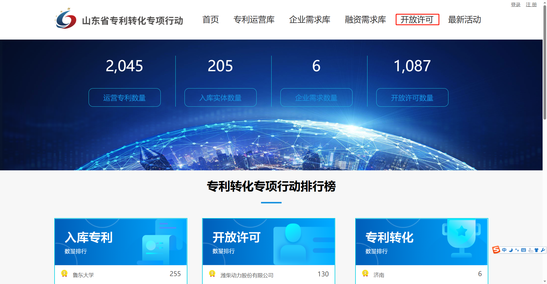Click the 企业需求数量 button

(x=316, y=98)
